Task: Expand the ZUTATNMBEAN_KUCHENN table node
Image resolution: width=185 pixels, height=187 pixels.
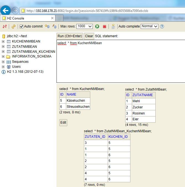Action: click(3, 51)
